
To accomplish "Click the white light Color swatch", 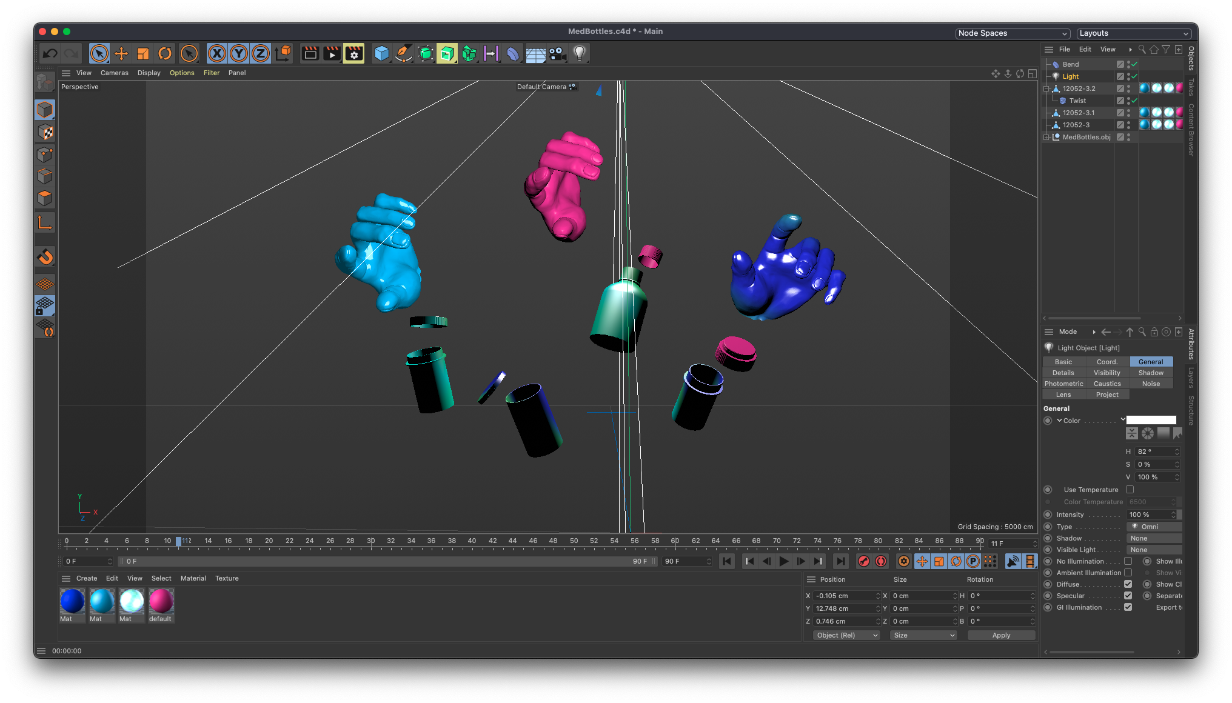I will point(1151,420).
